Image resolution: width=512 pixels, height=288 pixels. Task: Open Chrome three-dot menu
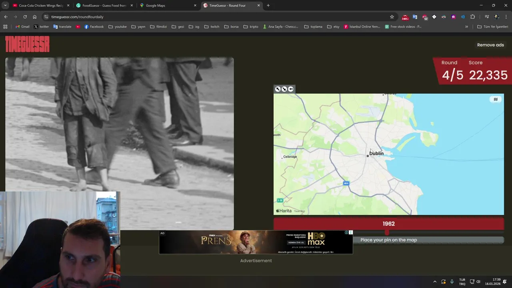point(506,17)
